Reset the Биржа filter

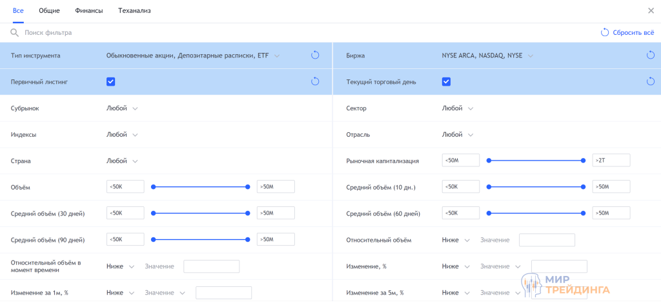click(651, 55)
